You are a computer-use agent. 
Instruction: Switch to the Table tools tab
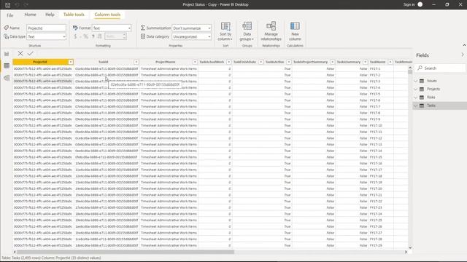pyautogui.click(x=74, y=15)
